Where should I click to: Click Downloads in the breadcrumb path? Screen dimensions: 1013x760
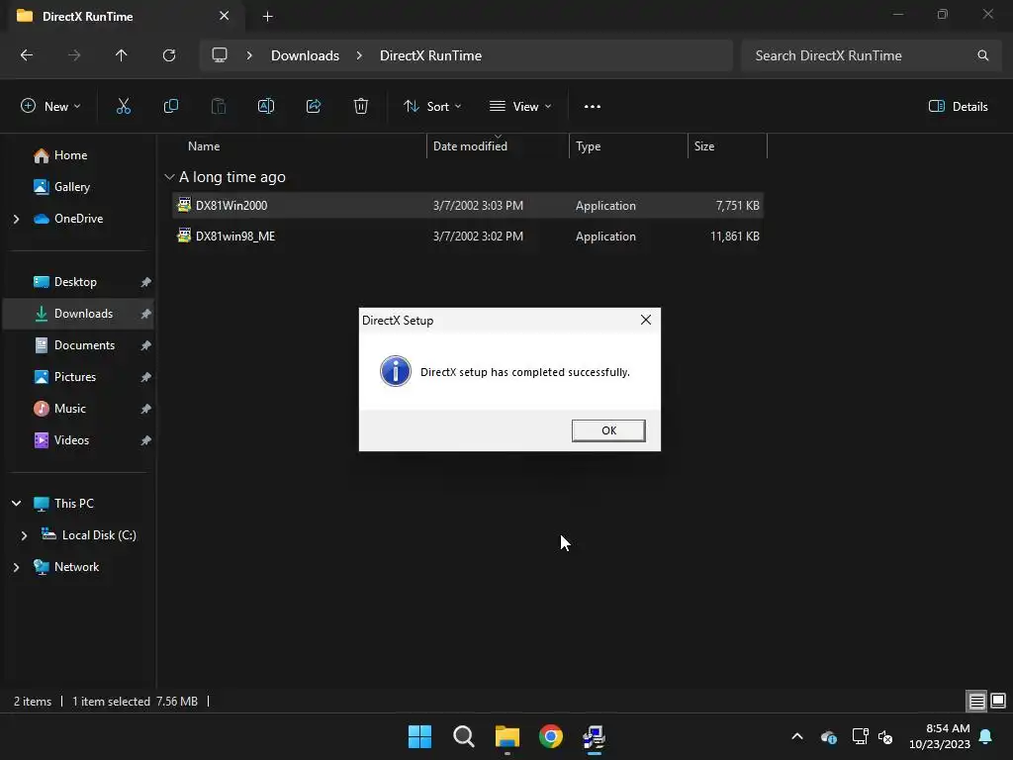(305, 55)
